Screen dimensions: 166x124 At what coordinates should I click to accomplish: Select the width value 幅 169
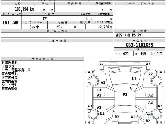tap(140, 53)
